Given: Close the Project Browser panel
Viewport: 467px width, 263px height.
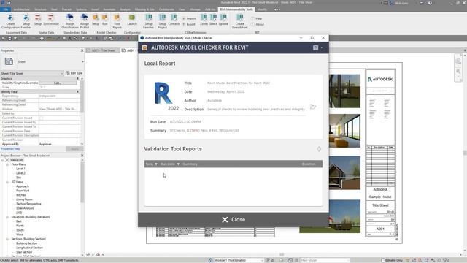Looking at the screenshot, I should point(82,156).
